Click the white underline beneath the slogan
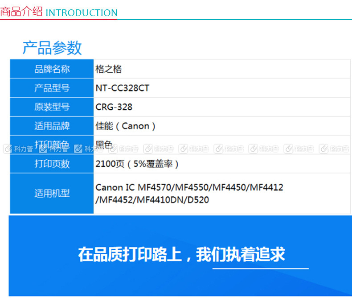The height and width of the screenshot is (298, 352). (260, 269)
